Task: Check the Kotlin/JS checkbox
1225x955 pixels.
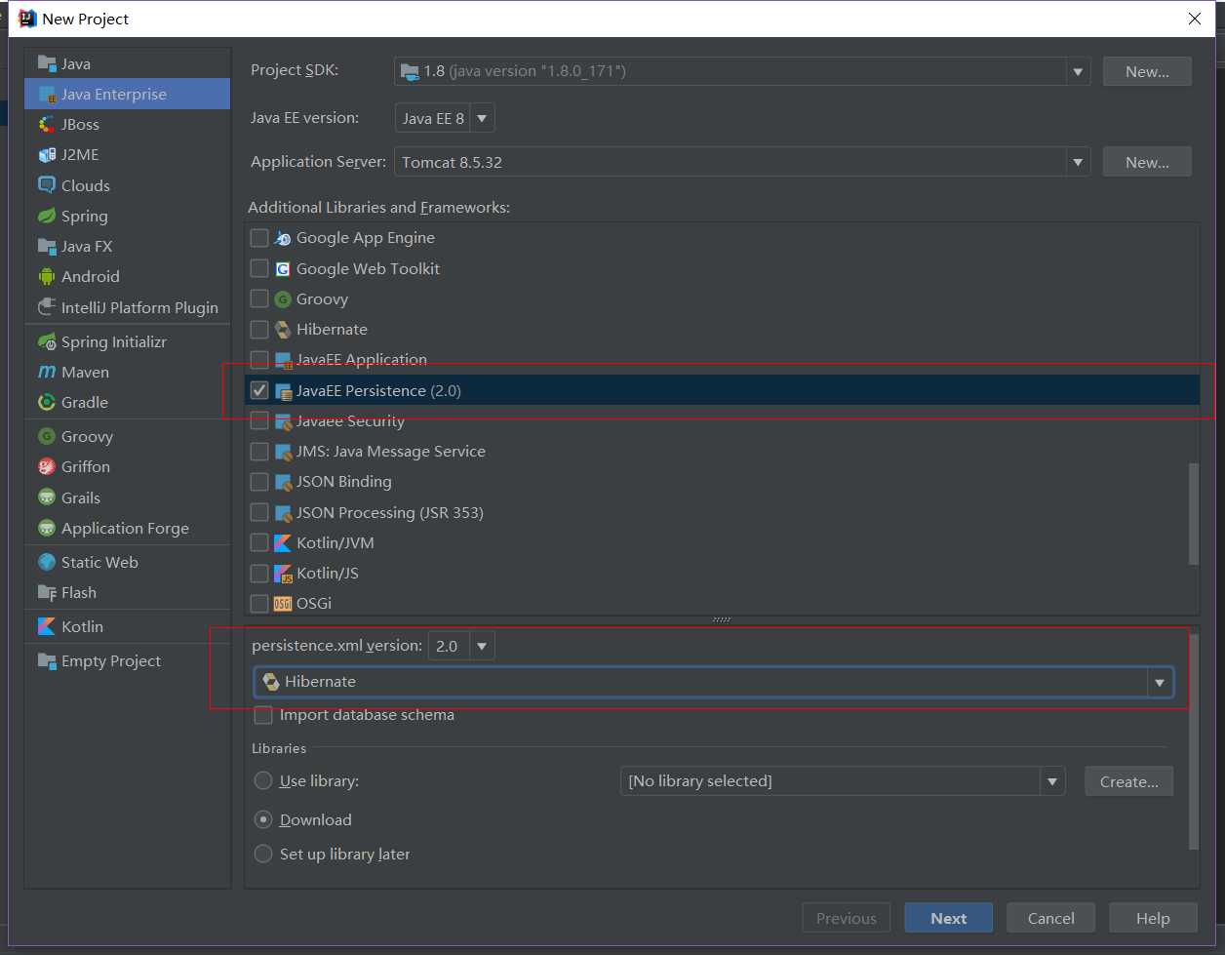Action: (259, 574)
